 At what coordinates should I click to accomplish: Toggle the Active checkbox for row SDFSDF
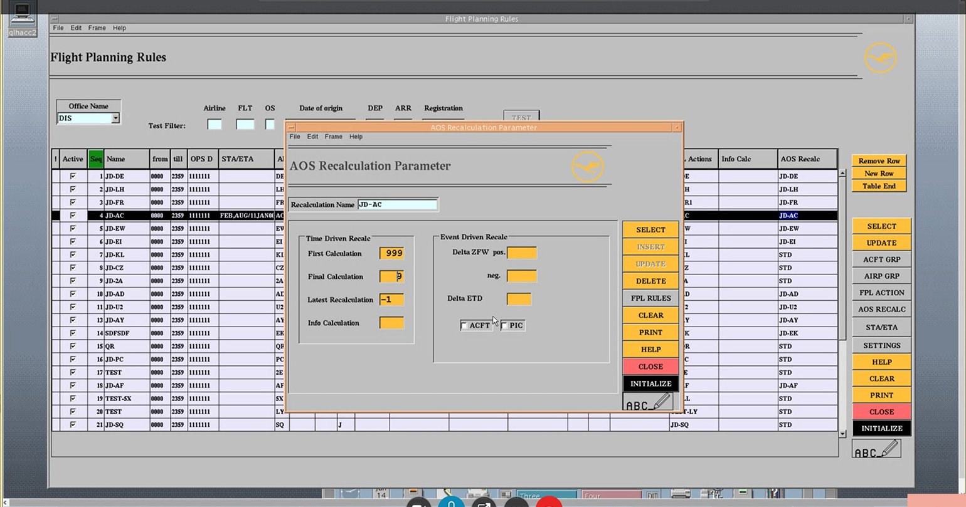(x=73, y=333)
